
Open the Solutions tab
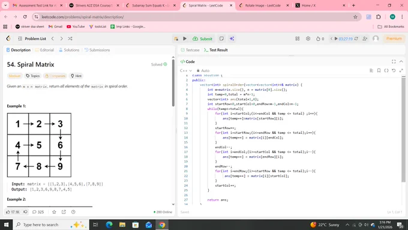point(69,50)
